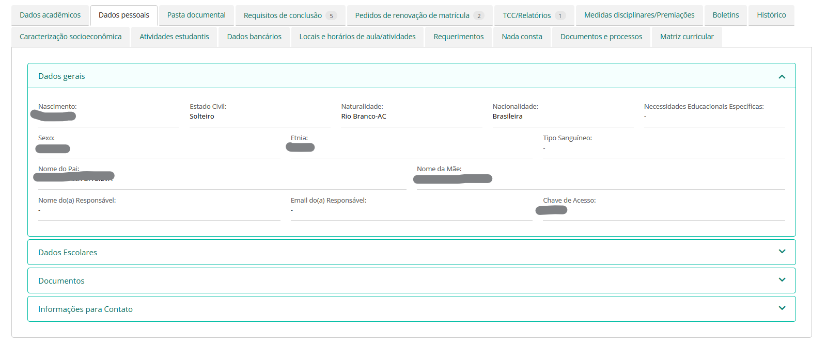Open the Histórico tab
Screen dimensions: 827x347
coord(771,15)
